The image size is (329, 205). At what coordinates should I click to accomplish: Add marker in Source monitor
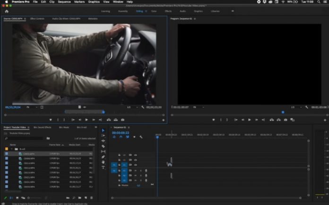pyautogui.click(x=51, y=120)
